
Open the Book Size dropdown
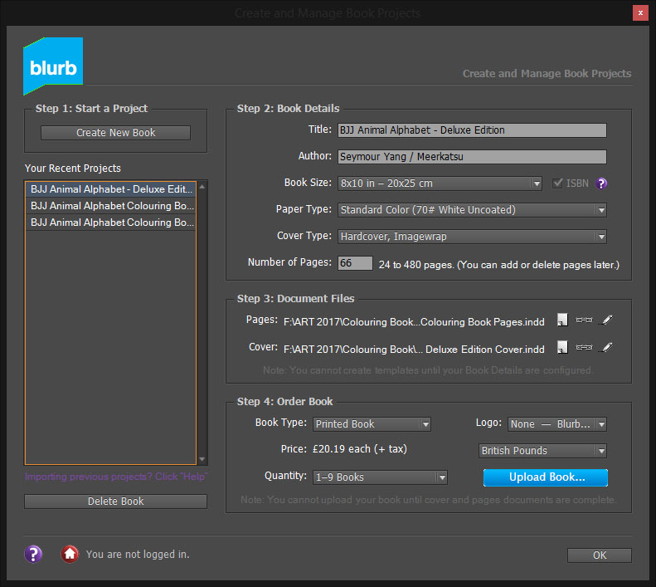(x=440, y=183)
